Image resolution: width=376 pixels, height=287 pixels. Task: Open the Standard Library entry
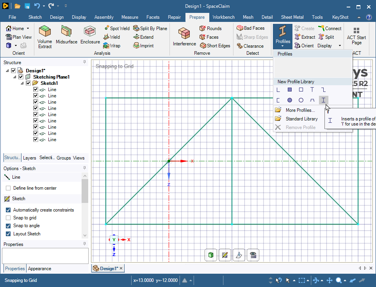[x=301, y=119]
